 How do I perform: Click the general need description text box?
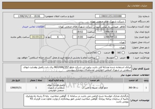[76, 69]
